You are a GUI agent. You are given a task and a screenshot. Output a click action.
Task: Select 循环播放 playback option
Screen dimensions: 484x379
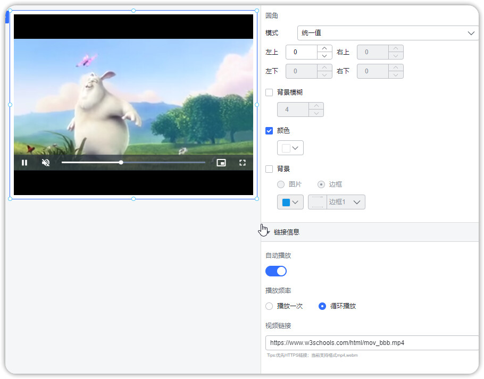[x=322, y=306]
